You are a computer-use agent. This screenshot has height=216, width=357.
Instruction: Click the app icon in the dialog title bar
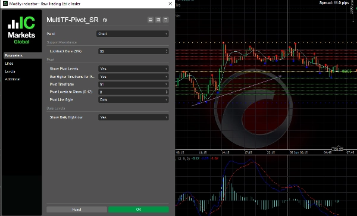[x=5, y=4]
